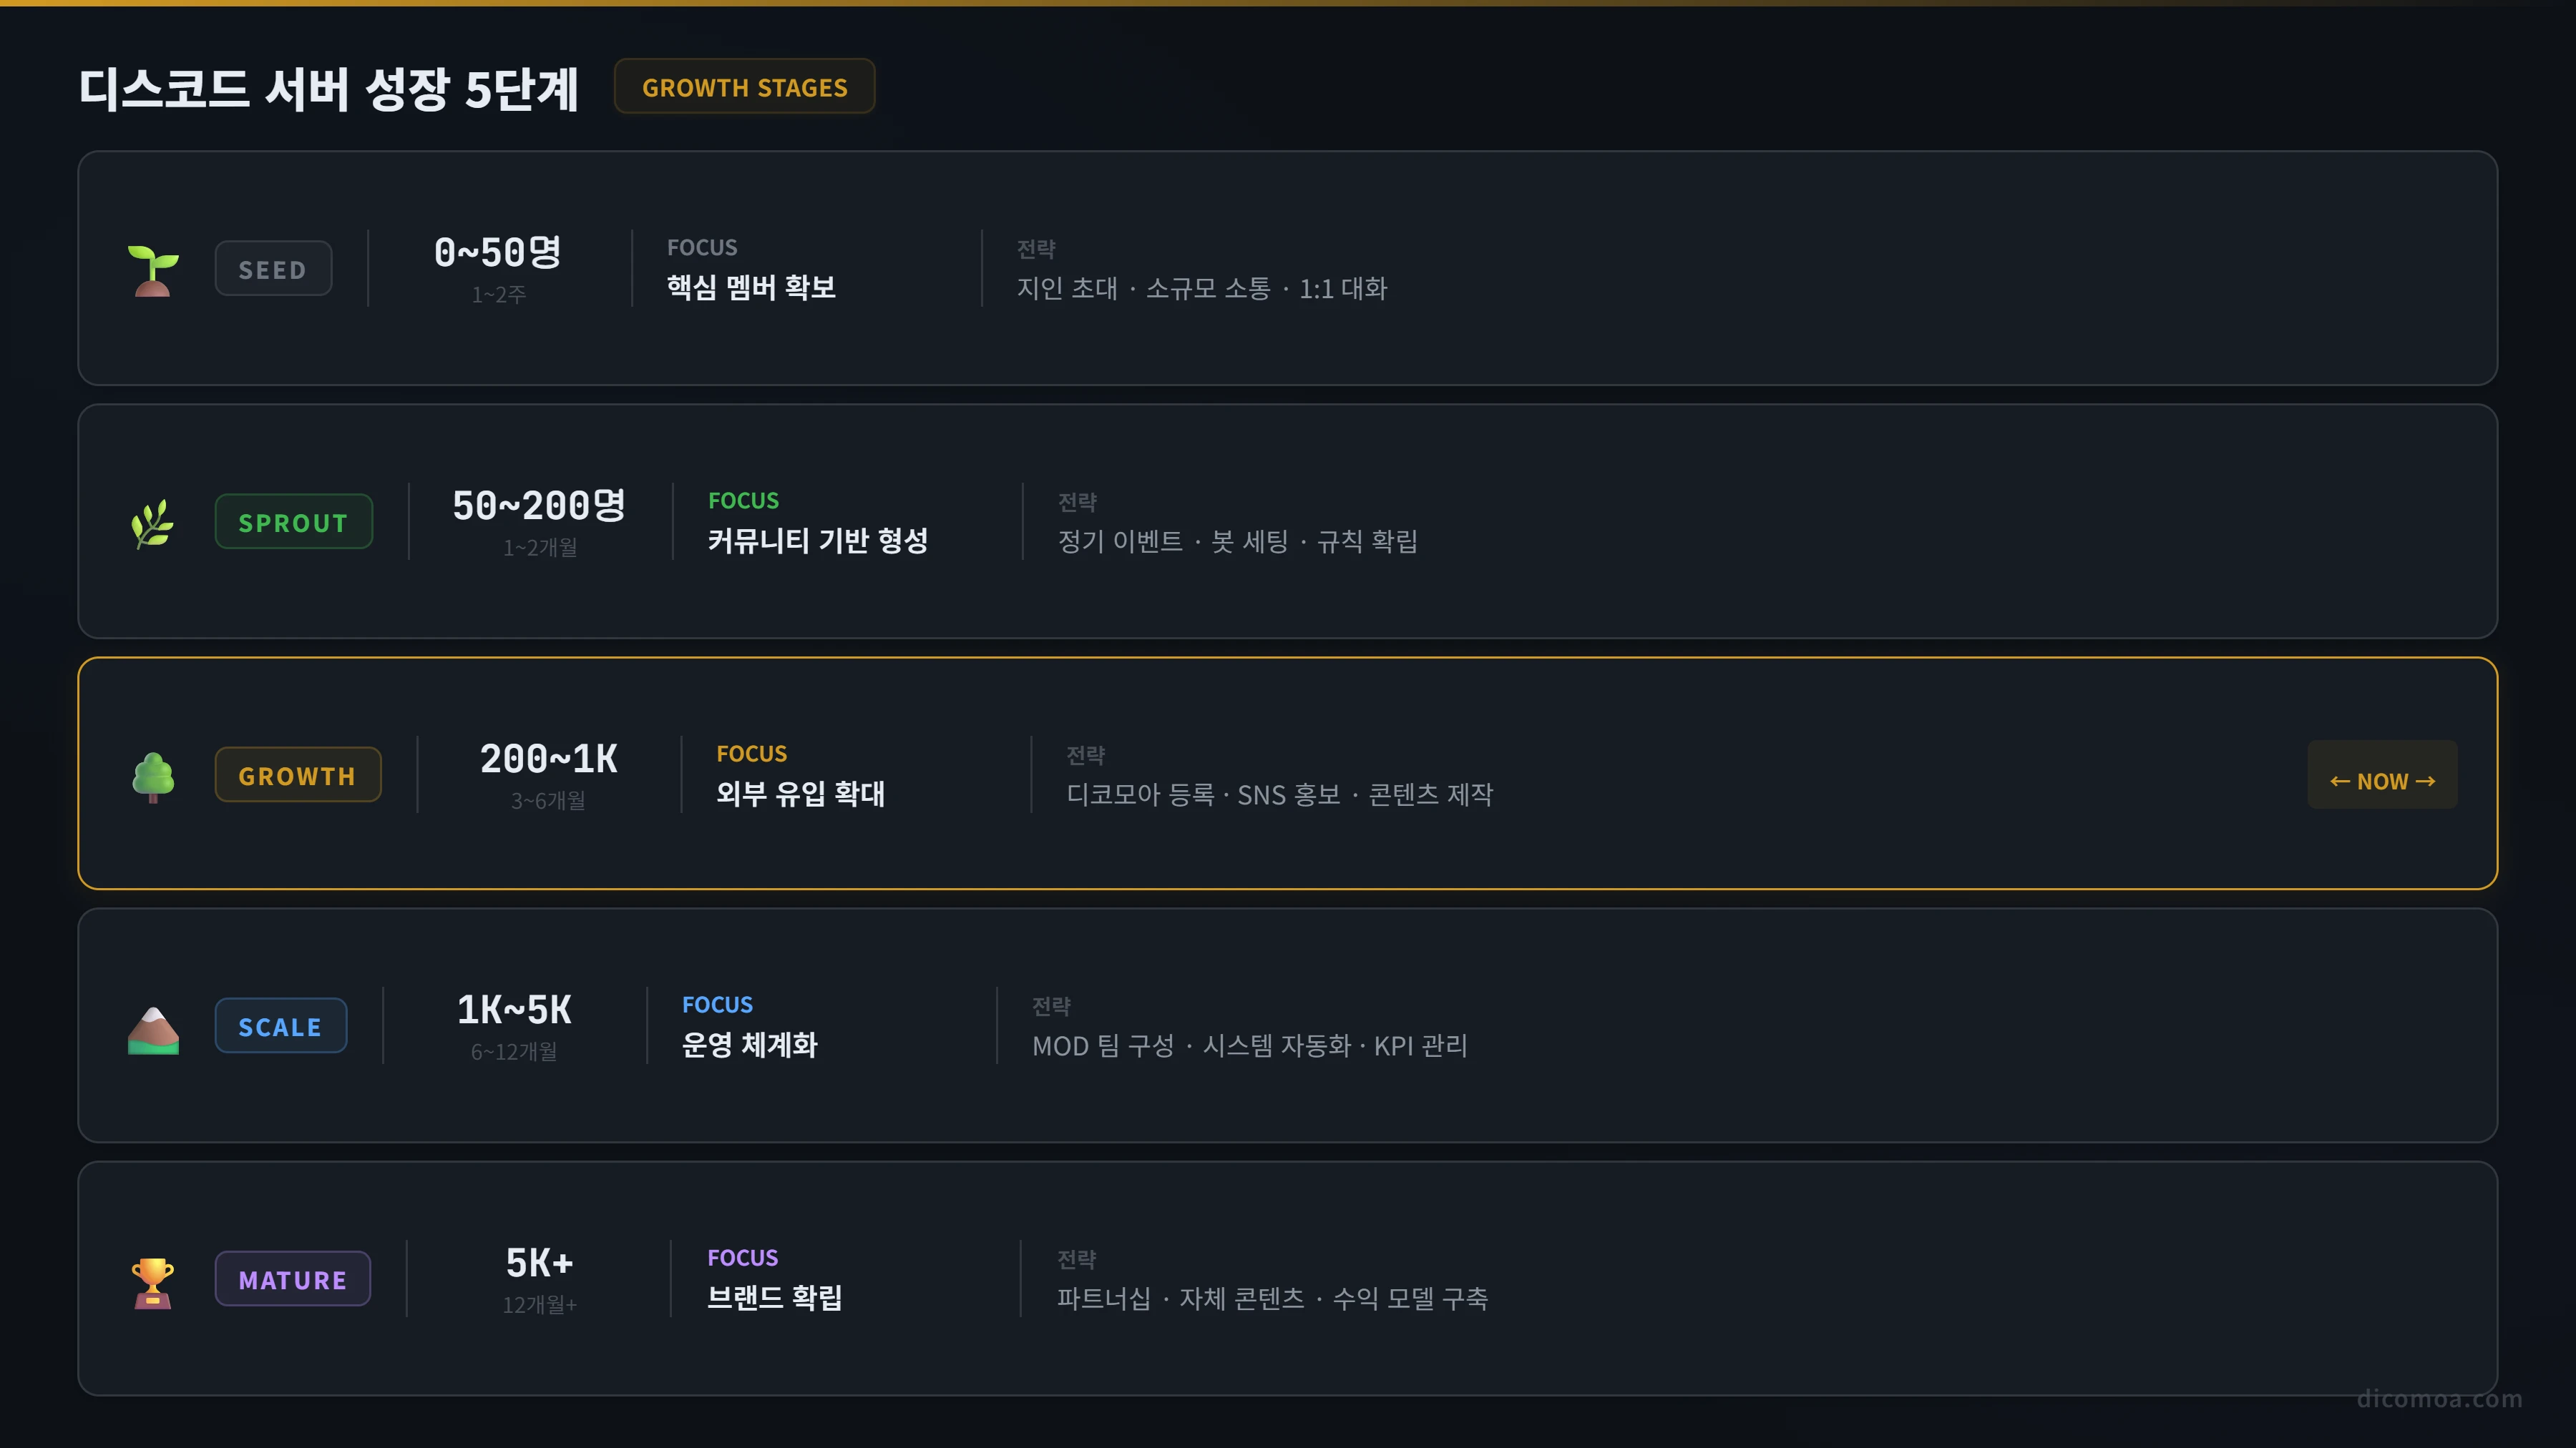Click the trophy icon beside MATURE
This screenshot has width=2576, height=1448.
(153, 1281)
